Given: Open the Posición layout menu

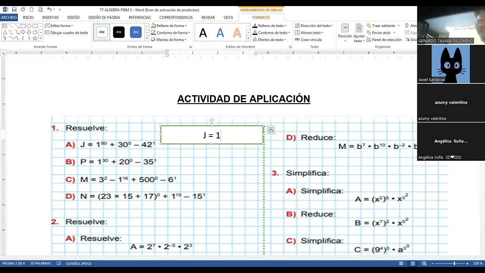Looking at the screenshot, I should click(x=345, y=33).
